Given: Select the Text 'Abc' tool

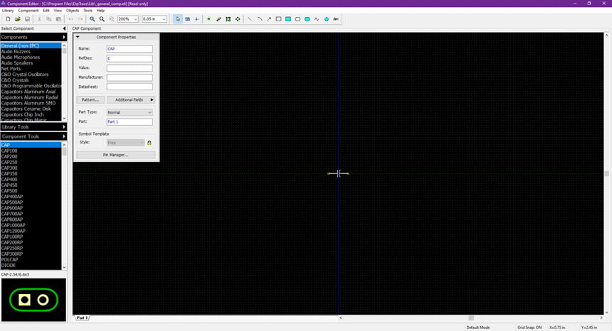Looking at the screenshot, I should pos(336,19).
